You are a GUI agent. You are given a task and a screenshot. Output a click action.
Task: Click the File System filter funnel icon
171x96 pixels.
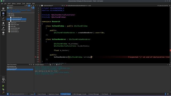point(27,6)
